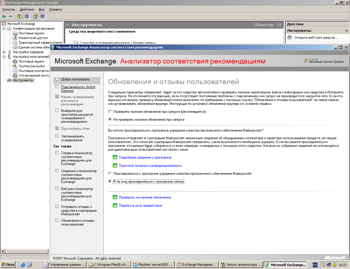Screen dimensions: 350x269
Task: Click the EN language indicator in tray
Action: coord(315,265)
